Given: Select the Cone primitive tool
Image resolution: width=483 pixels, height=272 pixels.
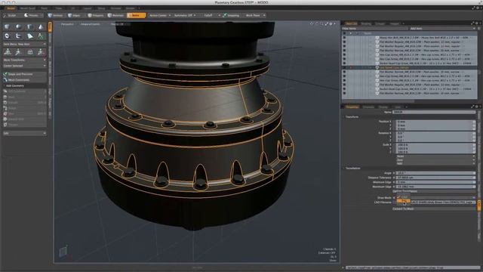Looking at the screenshot, I should [x=41, y=27].
